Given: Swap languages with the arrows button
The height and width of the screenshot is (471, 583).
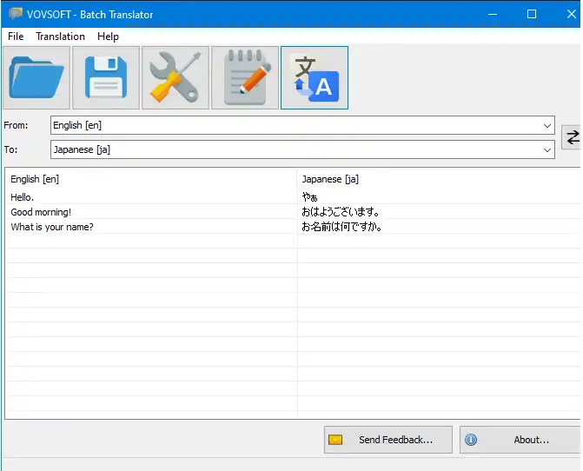Looking at the screenshot, I should pos(572,137).
